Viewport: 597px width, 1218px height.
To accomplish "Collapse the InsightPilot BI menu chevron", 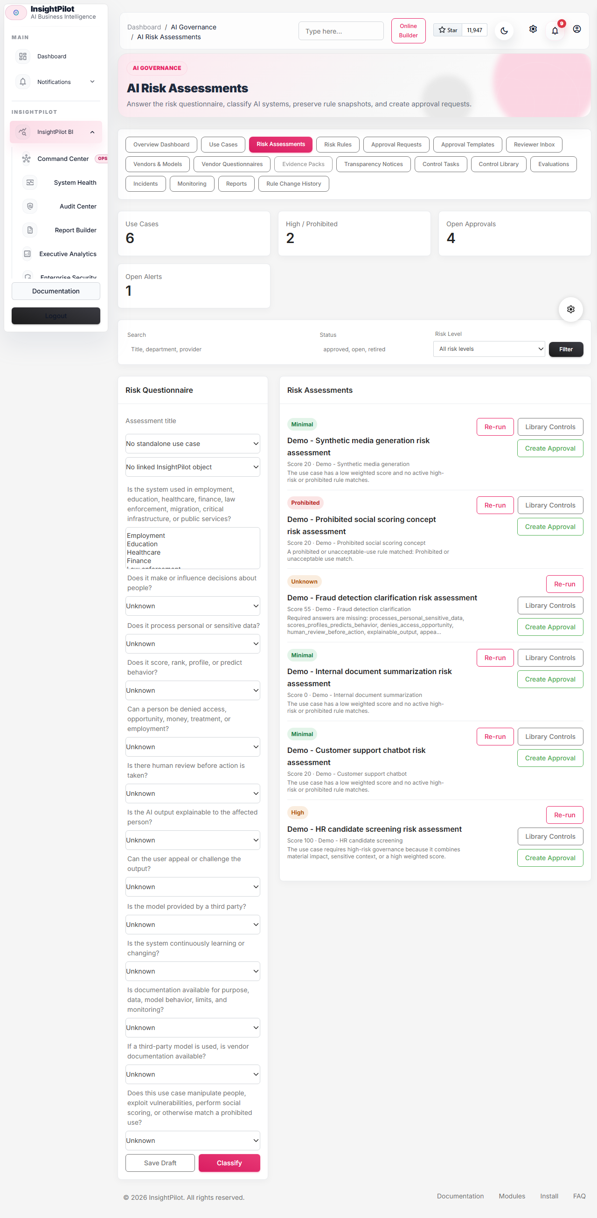I will (92, 132).
